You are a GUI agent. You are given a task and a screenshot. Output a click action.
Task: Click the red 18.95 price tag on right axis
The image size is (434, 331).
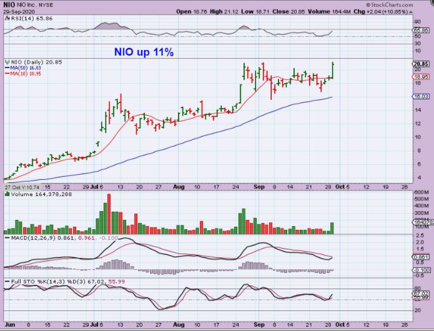pyautogui.click(x=421, y=77)
